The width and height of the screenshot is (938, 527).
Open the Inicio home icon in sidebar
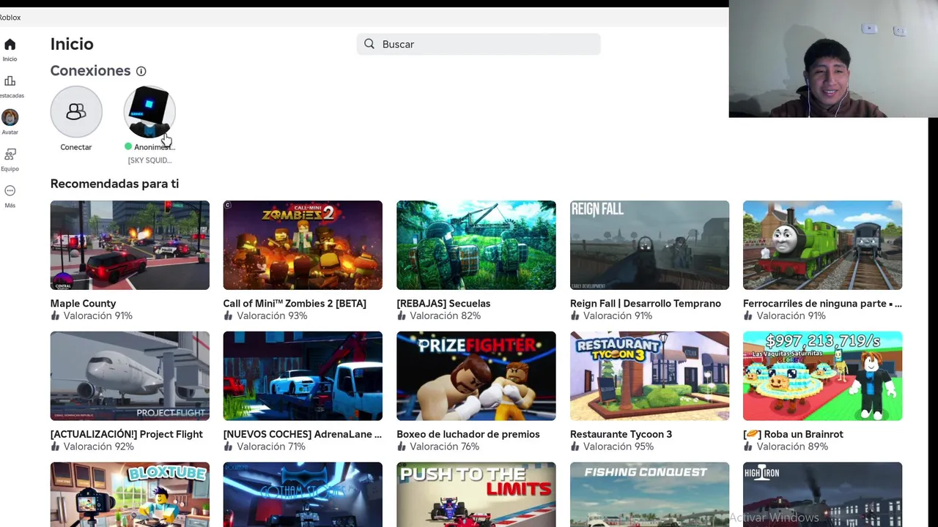click(x=10, y=45)
